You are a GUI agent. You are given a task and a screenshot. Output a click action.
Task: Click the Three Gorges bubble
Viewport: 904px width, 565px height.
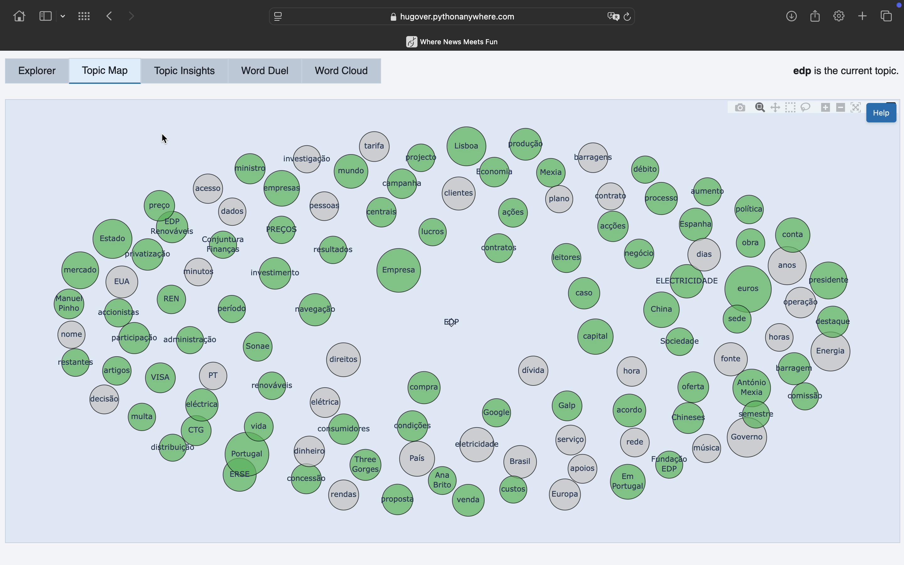point(365,465)
